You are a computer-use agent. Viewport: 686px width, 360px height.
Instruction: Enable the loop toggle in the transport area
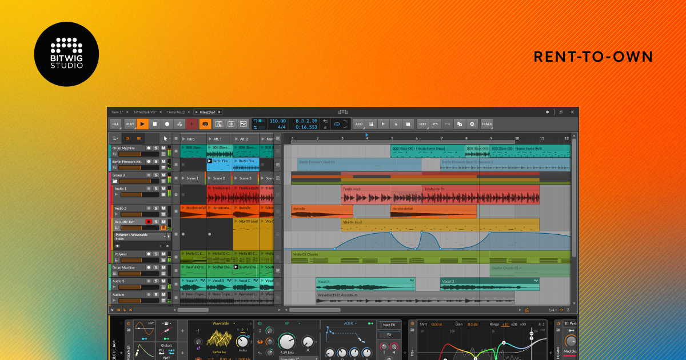point(337,123)
